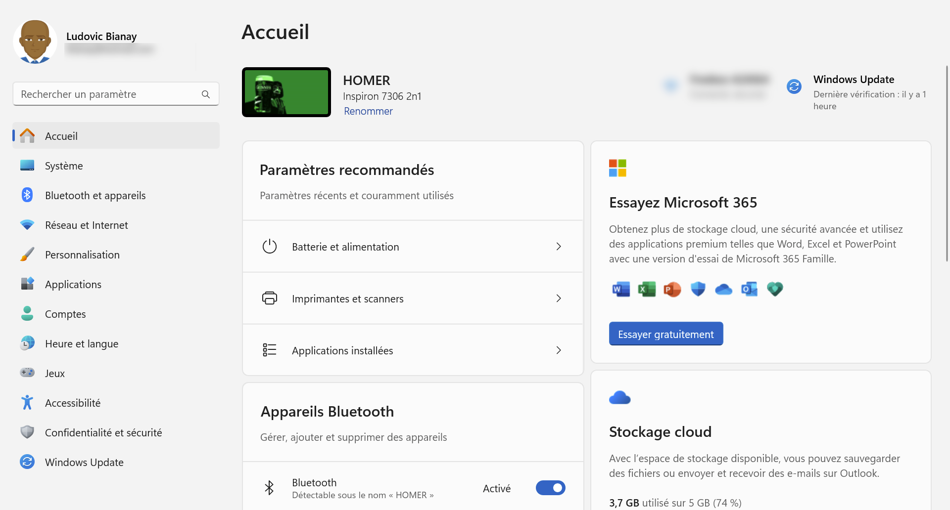Turn off the Bluetooth toggle switch
The width and height of the screenshot is (950, 510).
[x=550, y=488]
